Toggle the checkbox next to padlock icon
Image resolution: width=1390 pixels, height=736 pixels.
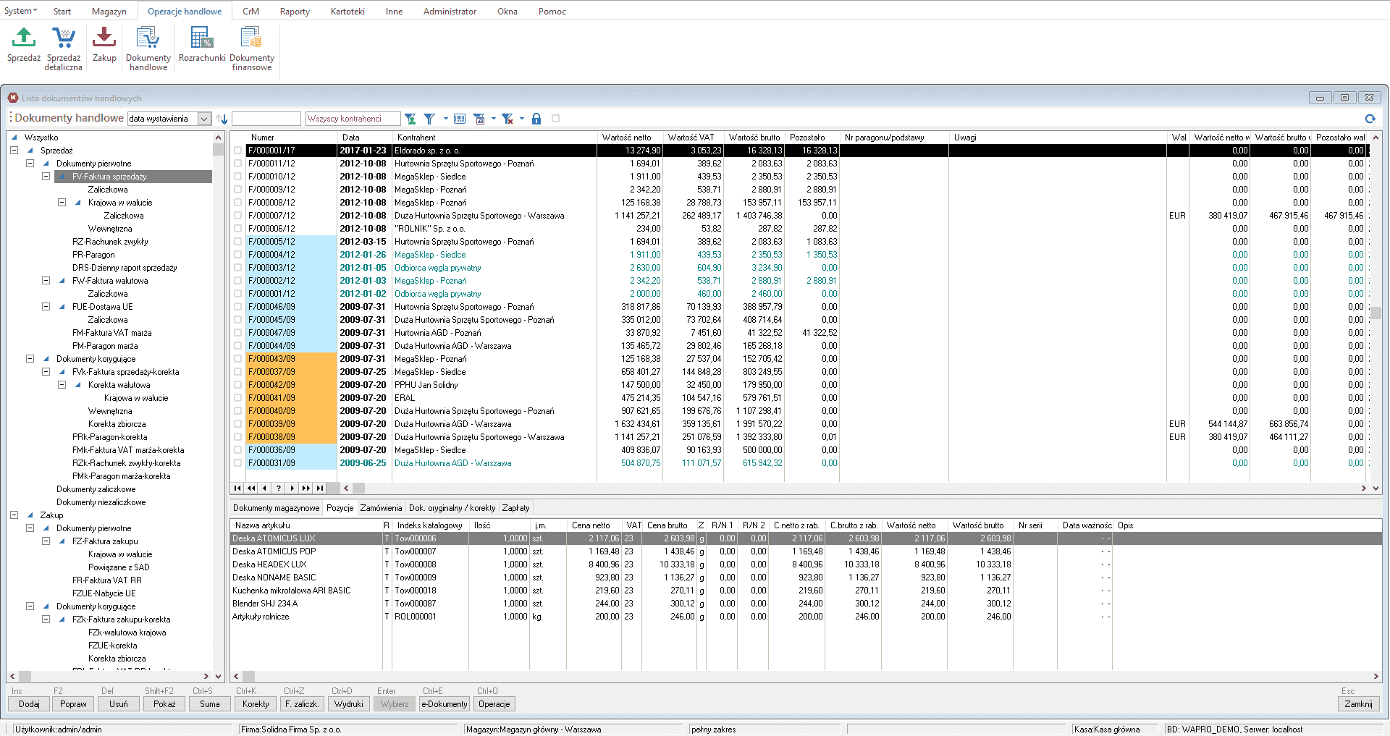click(556, 119)
